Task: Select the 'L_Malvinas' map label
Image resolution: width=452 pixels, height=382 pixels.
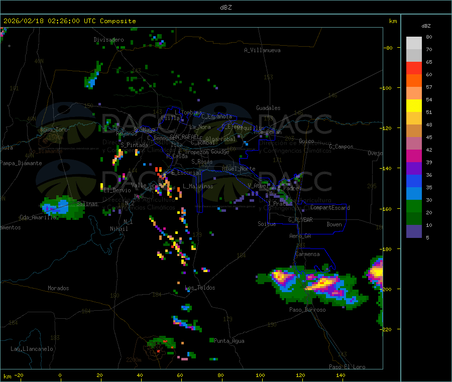Action: pyautogui.click(x=198, y=186)
